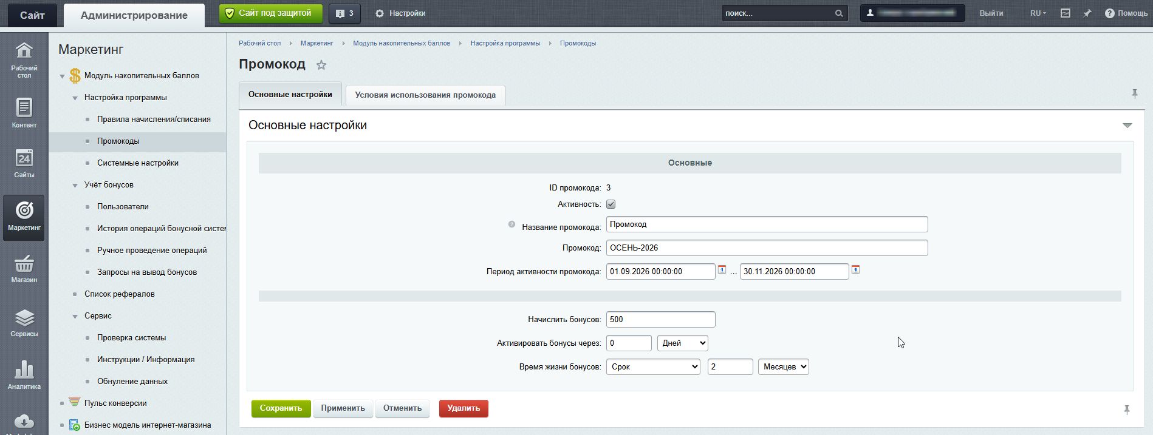This screenshot has width=1153, height=435.
Task: Click the Сайт под защитой button
Action: pos(271,13)
